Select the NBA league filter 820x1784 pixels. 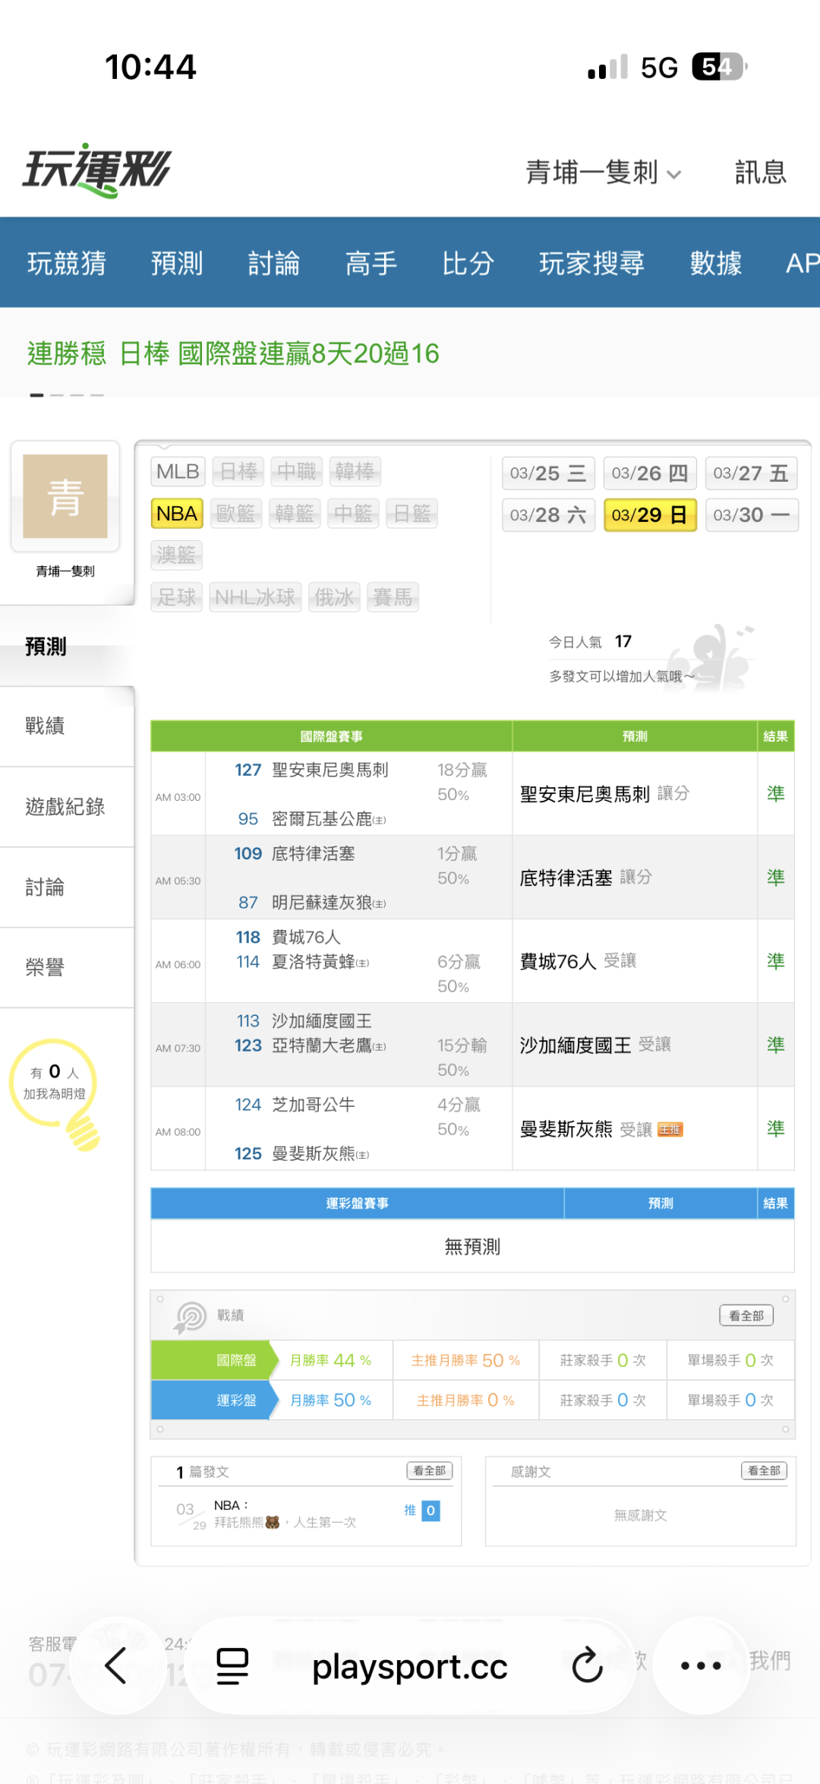177,514
